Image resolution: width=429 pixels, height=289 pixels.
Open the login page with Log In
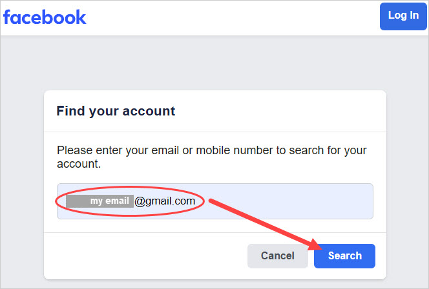coord(403,15)
